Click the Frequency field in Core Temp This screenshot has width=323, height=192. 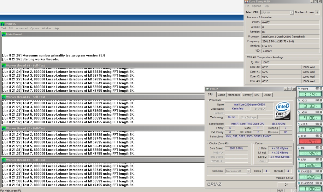[291, 41]
